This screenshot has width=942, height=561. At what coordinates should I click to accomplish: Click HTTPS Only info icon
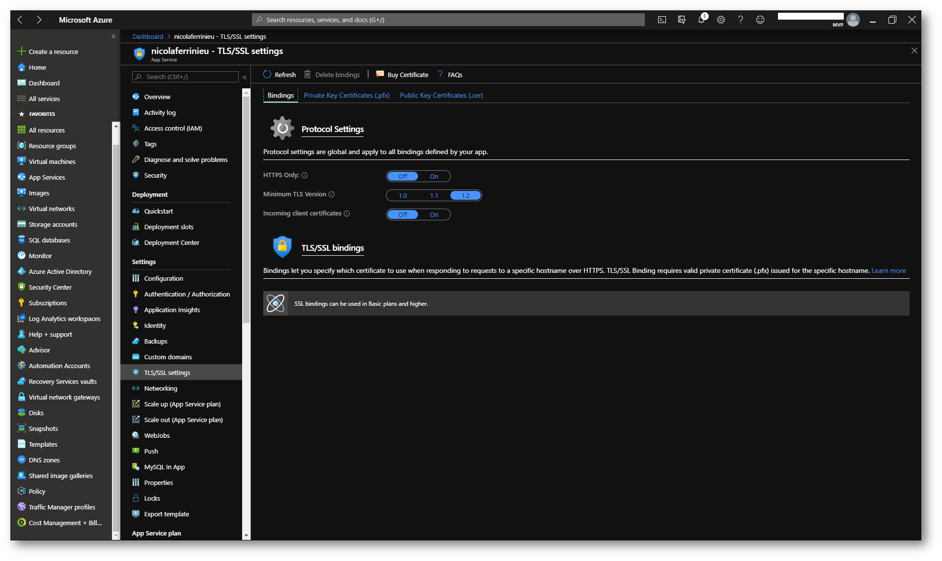pyautogui.click(x=305, y=175)
